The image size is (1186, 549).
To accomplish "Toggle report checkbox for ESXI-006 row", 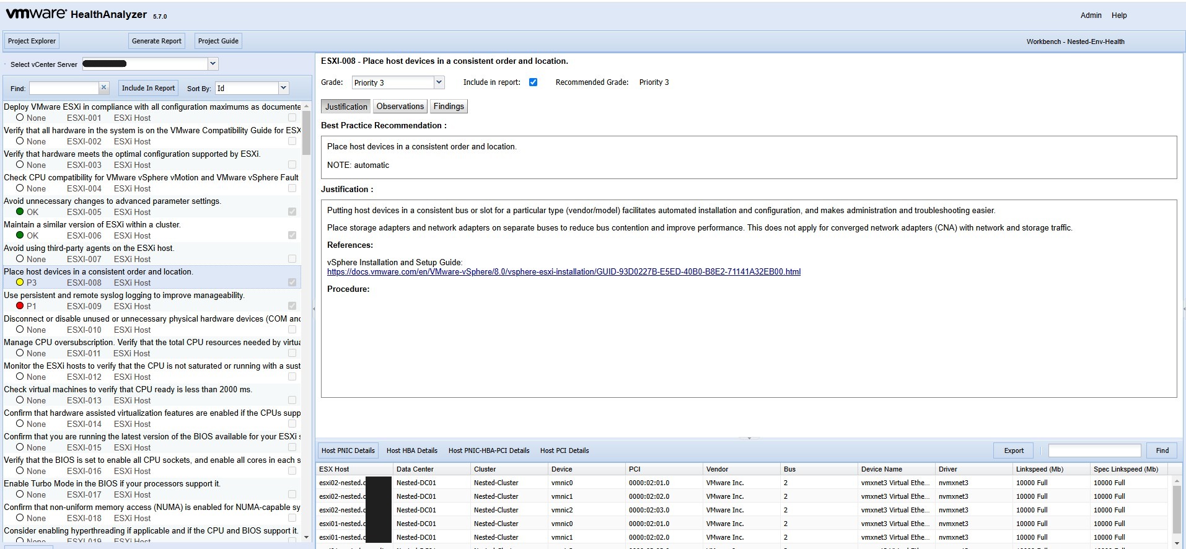I will pos(292,235).
